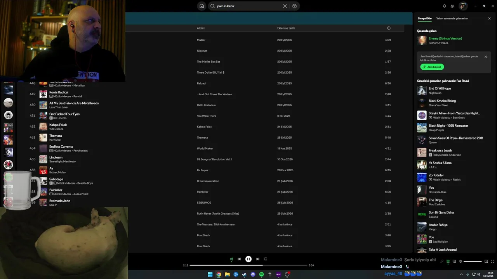The height and width of the screenshot is (279, 497).
Task: Open the Friend Activity icon
Action: tap(452, 6)
